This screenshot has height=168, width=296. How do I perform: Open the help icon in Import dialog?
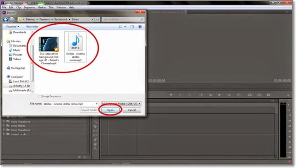click(140, 27)
